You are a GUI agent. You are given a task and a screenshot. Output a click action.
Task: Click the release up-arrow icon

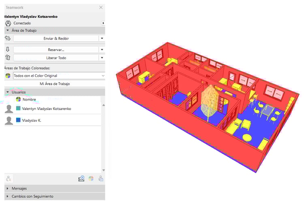tap(8, 57)
